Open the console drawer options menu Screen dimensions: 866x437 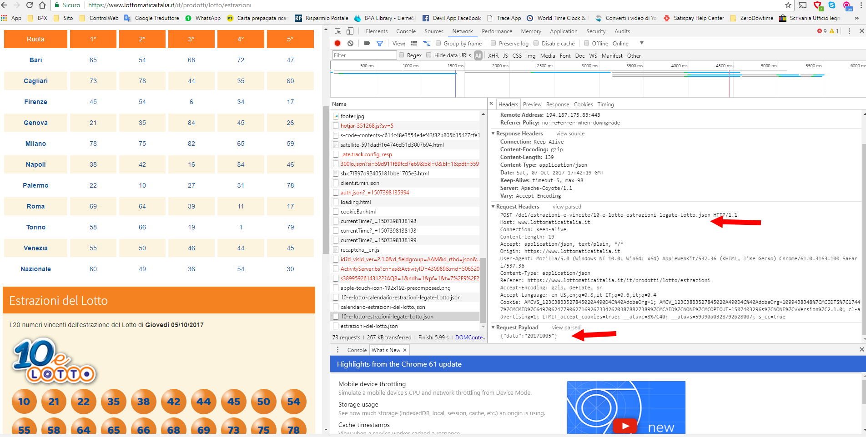(337, 350)
